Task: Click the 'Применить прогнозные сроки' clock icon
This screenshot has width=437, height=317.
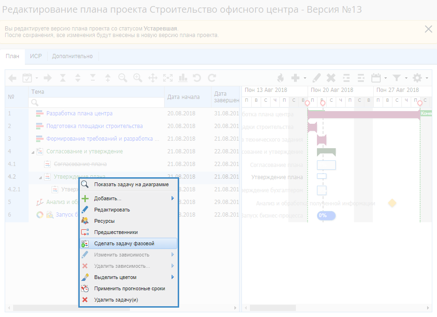Action: [85, 288]
